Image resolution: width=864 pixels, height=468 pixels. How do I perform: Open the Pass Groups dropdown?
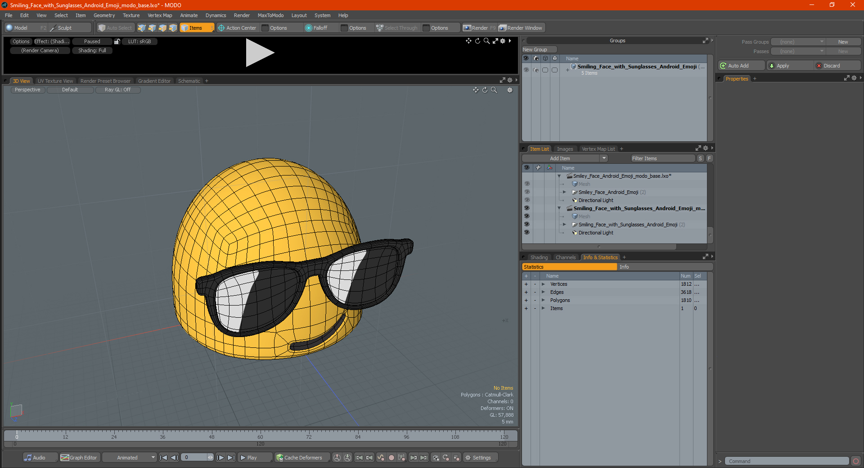click(x=798, y=42)
